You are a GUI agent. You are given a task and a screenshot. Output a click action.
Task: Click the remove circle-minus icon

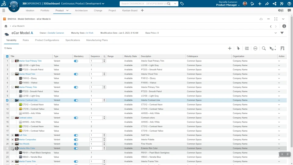255,49
